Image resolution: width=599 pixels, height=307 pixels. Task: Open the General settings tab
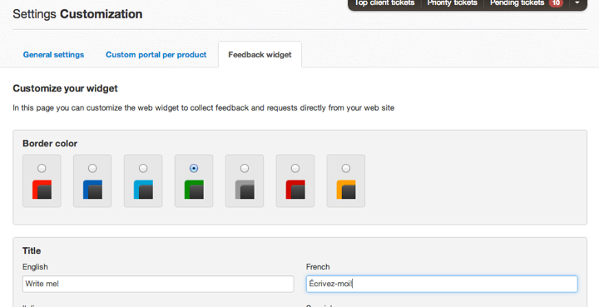[53, 55]
